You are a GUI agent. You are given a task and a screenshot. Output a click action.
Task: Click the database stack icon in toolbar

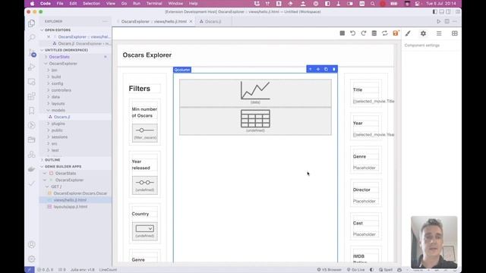click(x=374, y=33)
